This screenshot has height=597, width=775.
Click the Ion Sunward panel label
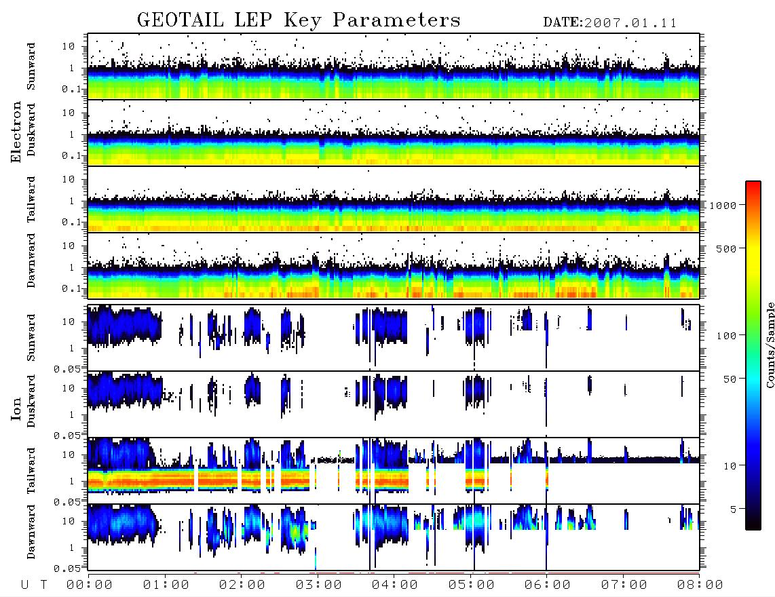point(31,338)
